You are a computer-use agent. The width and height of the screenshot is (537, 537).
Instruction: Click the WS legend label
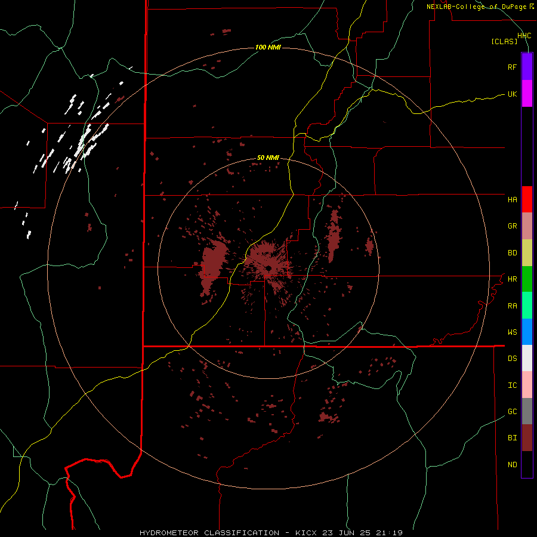(512, 332)
